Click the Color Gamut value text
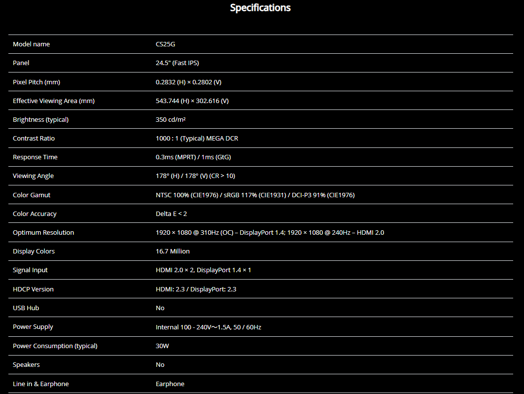The image size is (524, 394). click(255, 195)
